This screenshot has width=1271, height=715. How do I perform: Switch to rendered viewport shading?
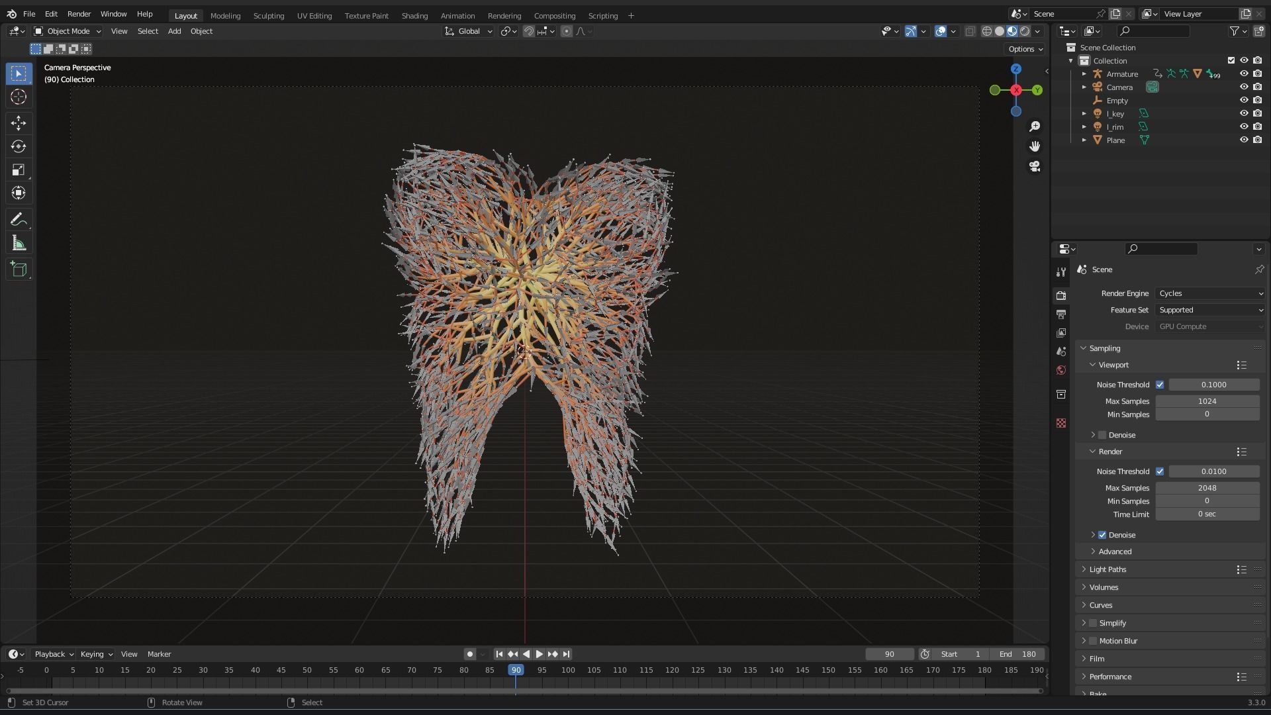pyautogui.click(x=1025, y=31)
